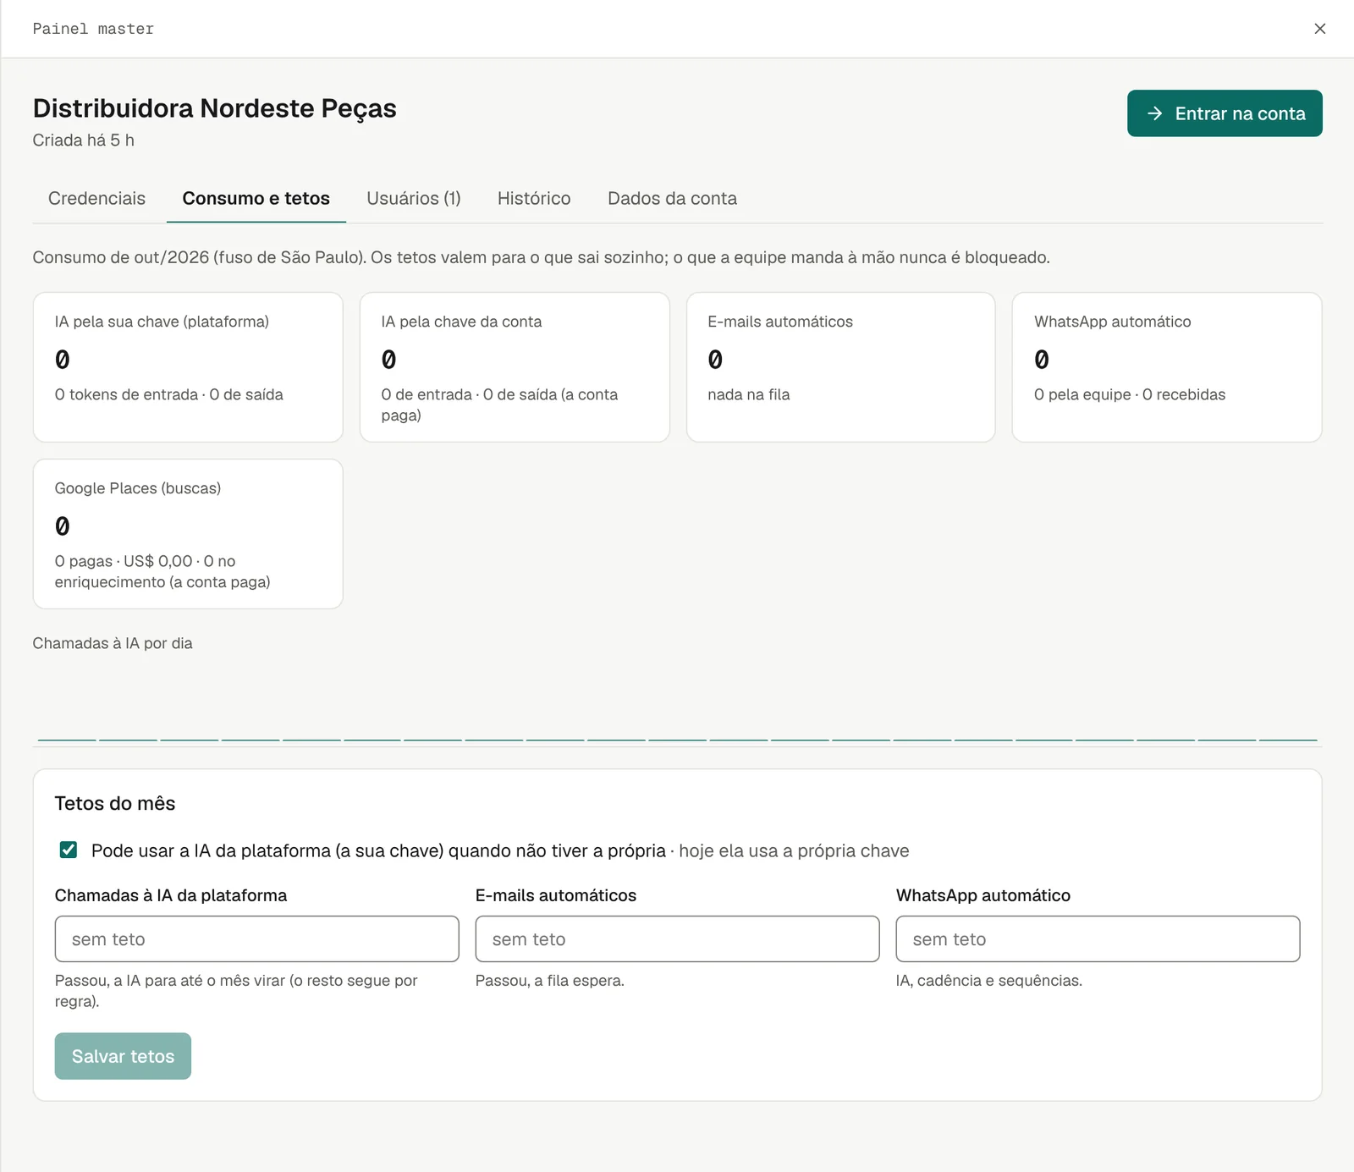Click the WhatsApp automático card title
The width and height of the screenshot is (1354, 1172).
pos(1112,322)
